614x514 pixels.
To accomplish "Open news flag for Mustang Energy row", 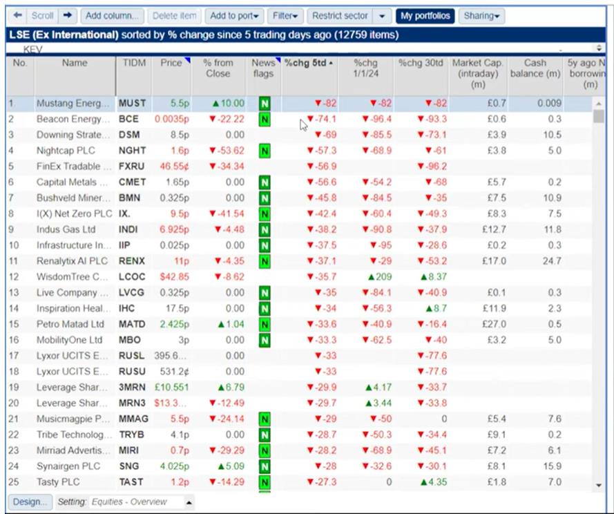I will click(265, 104).
